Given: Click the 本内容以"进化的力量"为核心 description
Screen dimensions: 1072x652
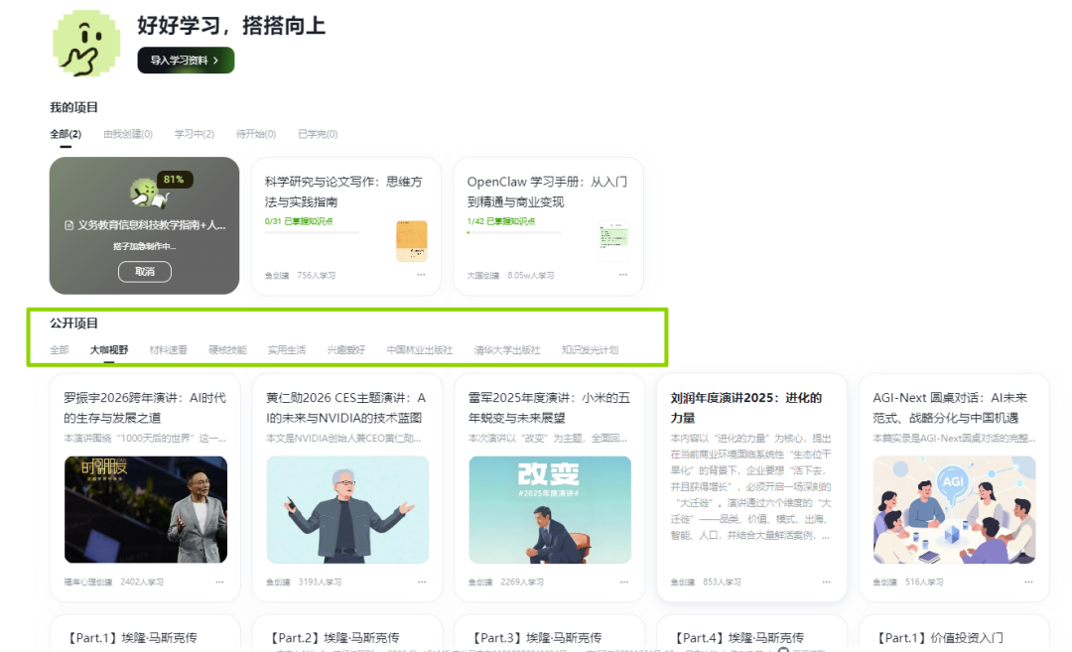Looking at the screenshot, I should coord(750,486).
